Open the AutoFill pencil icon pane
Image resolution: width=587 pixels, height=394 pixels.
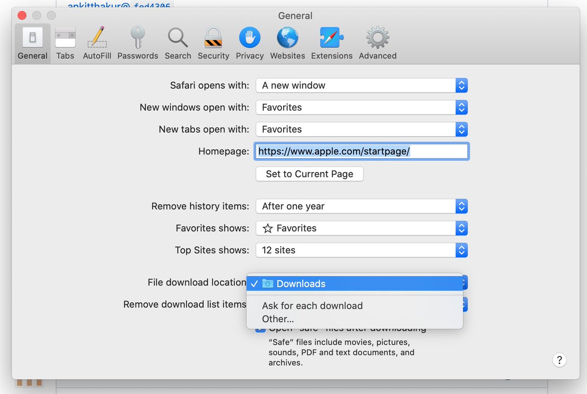point(97,43)
